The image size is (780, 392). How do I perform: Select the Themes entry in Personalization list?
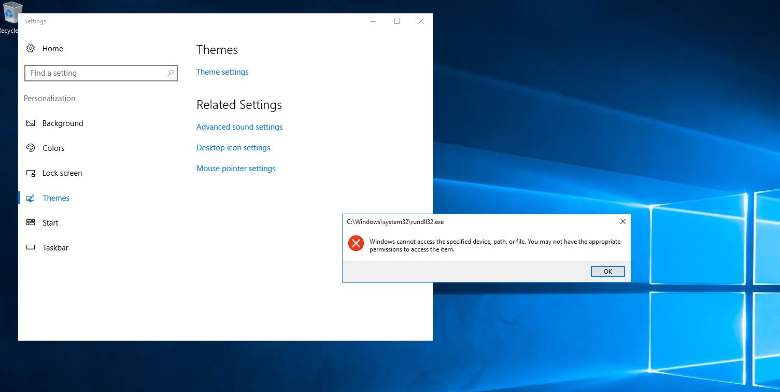[56, 198]
